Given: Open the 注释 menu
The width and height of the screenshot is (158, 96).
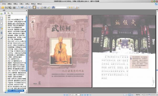Looking at the screenshot, I should (27, 4).
